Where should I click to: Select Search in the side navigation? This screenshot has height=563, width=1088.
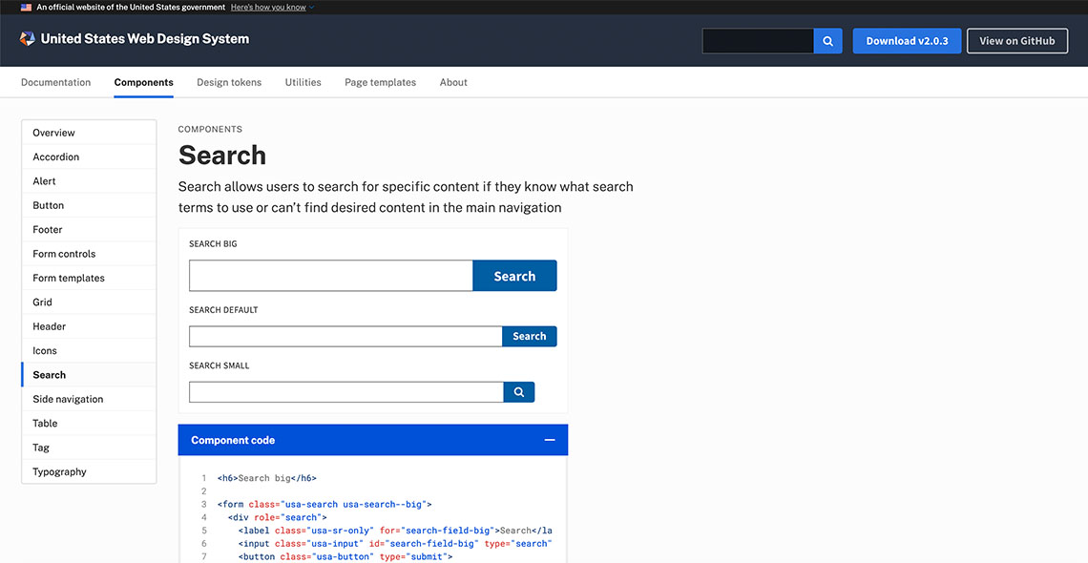(x=89, y=375)
